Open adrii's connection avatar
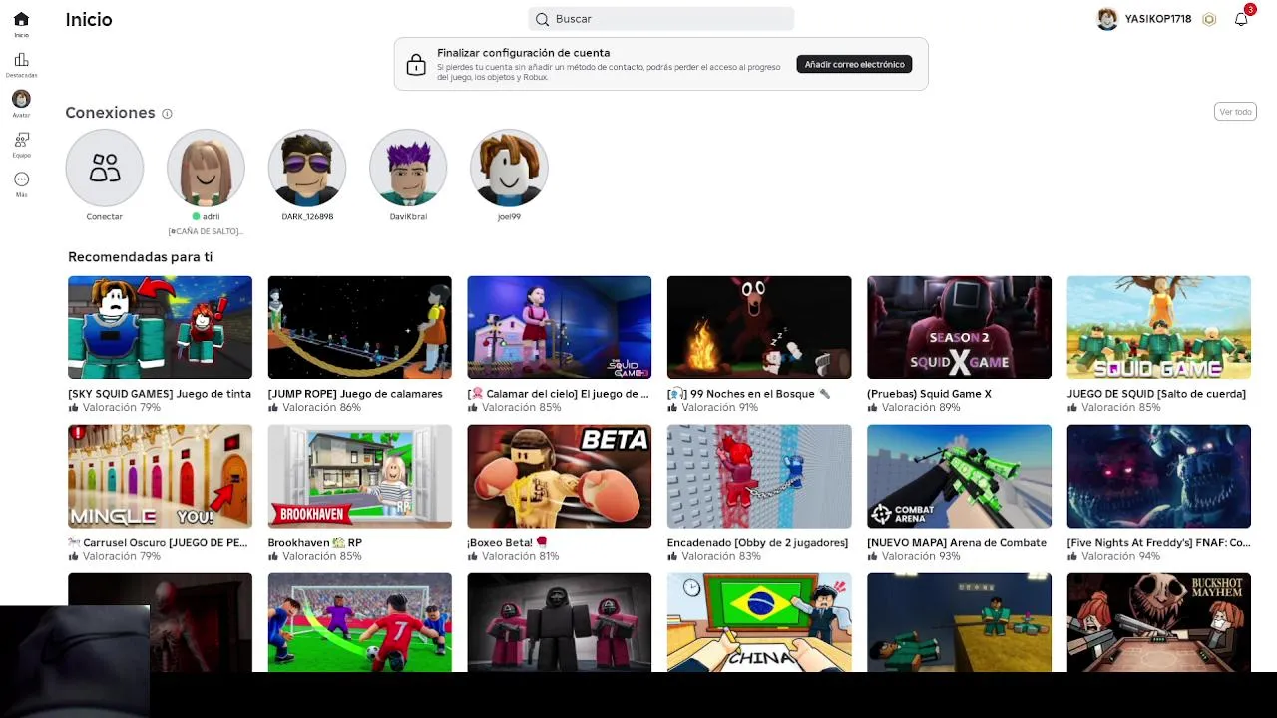 tap(206, 168)
